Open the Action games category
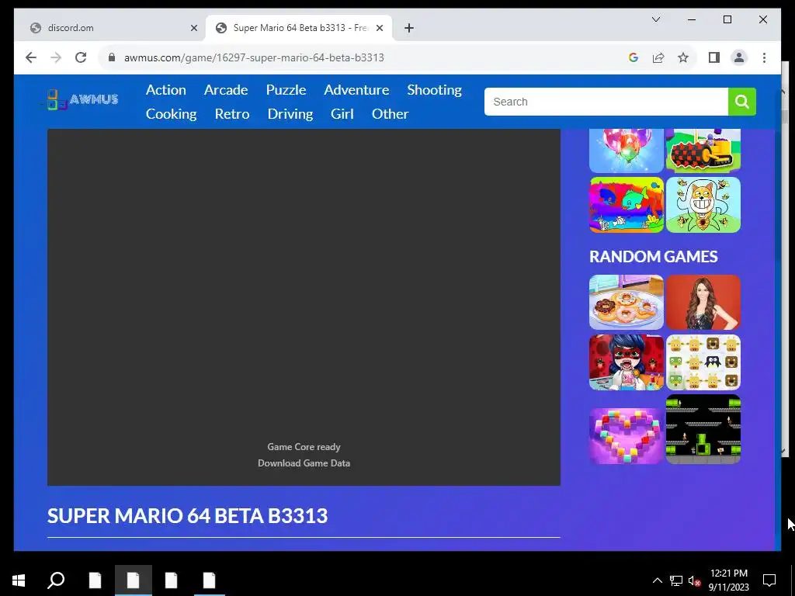The width and height of the screenshot is (795, 596). [x=166, y=90]
